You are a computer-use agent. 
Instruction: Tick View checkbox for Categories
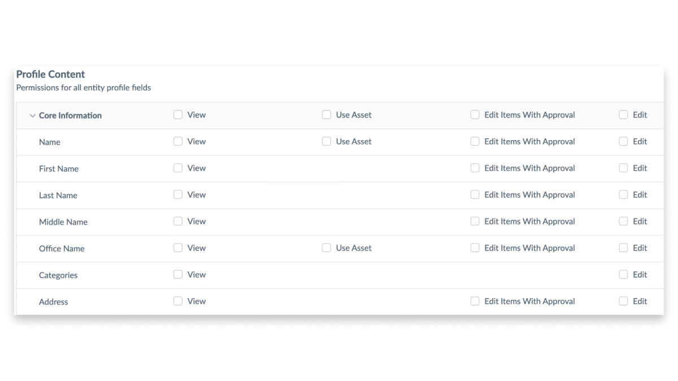pos(178,274)
